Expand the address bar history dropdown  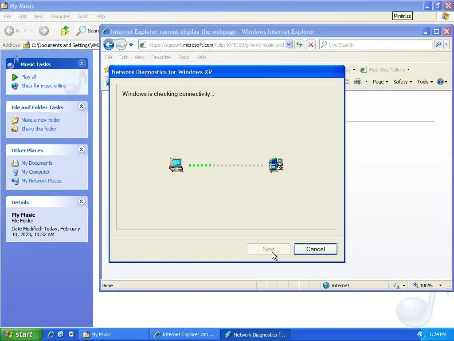click(289, 45)
